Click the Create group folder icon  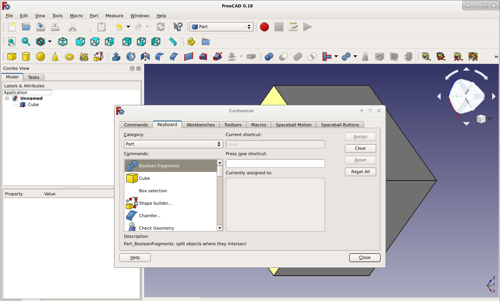coord(205,42)
